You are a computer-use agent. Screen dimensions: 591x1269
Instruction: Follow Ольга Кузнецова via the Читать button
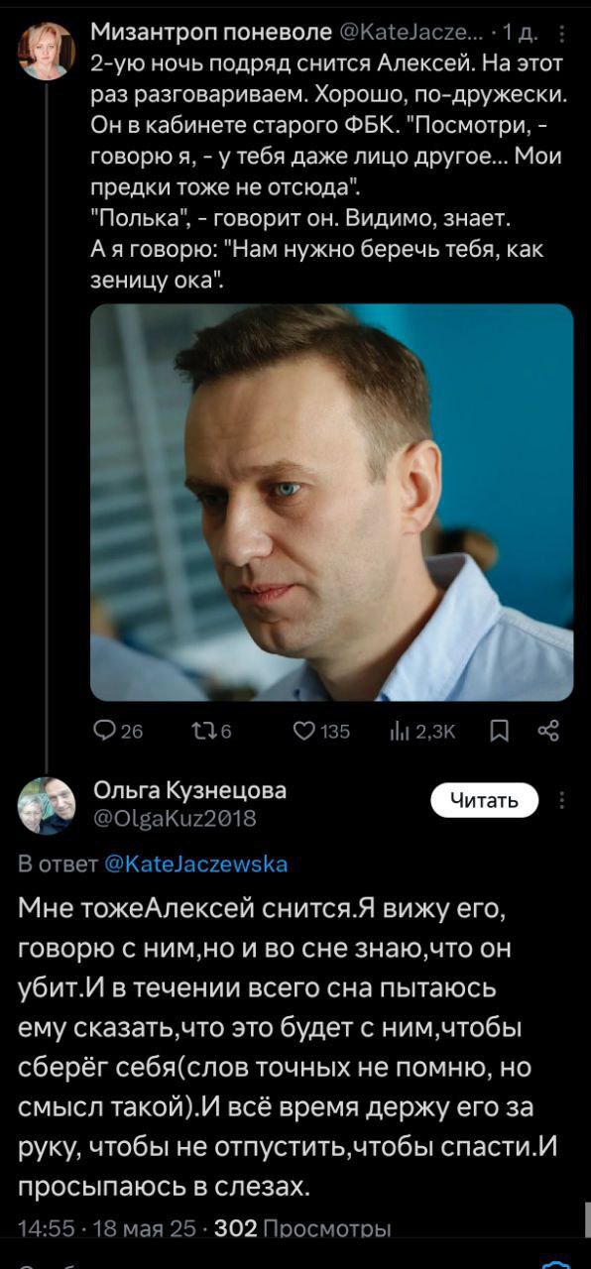pyautogui.click(x=485, y=800)
